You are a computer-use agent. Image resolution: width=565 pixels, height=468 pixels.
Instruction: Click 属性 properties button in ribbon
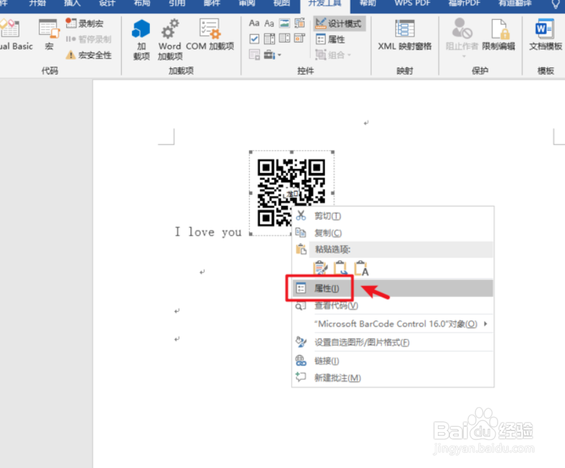click(x=330, y=39)
